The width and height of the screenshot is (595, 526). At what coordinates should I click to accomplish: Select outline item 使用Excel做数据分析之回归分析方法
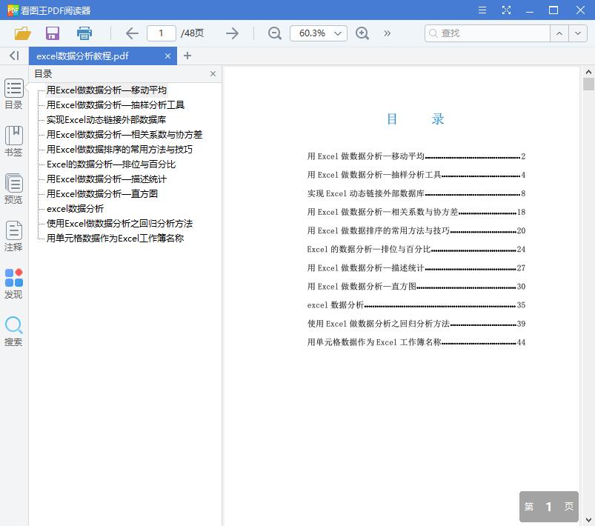coord(119,224)
